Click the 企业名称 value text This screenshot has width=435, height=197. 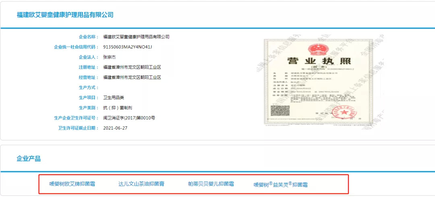click(136, 37)
